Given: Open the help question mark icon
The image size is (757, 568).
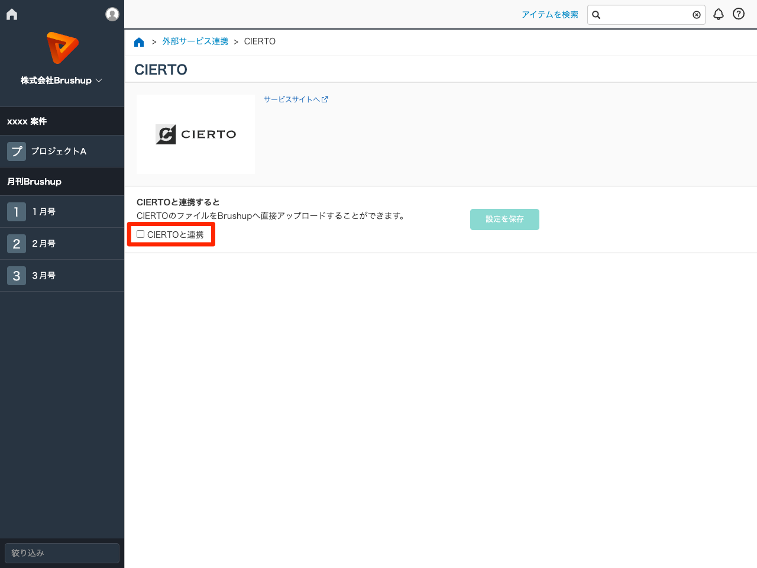Looking at the screenshot, I should pos(739,14).
